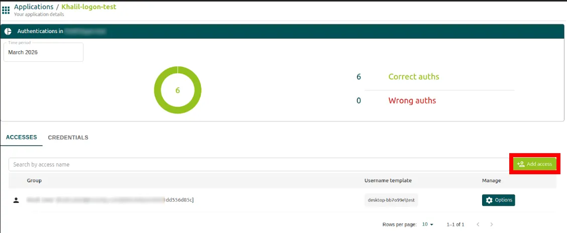Click the Group column header

pyautogui.click(x=34, y=181)
